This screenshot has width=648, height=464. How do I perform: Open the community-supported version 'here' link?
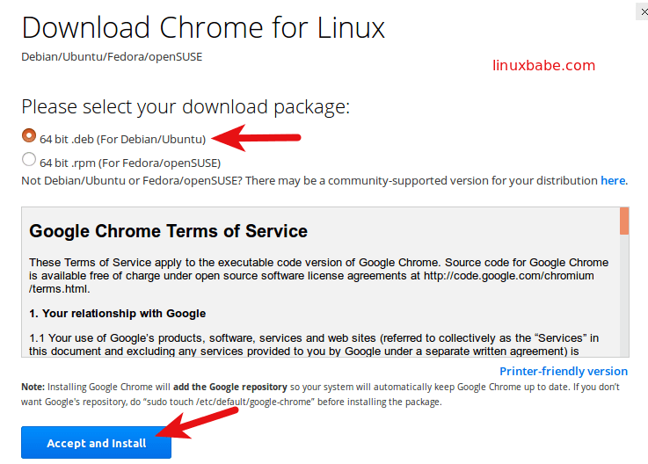613,180
